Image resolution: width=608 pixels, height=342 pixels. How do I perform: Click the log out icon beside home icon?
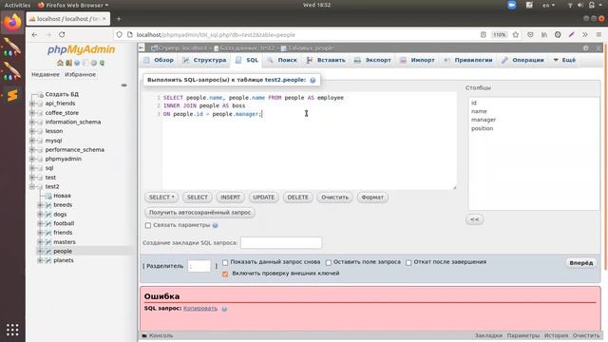pos(68,63)
